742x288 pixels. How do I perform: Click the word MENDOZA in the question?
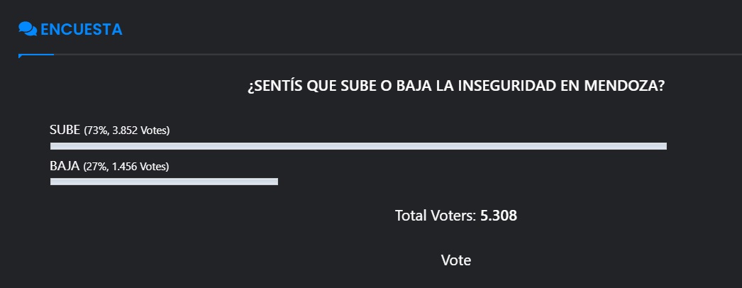625,87
